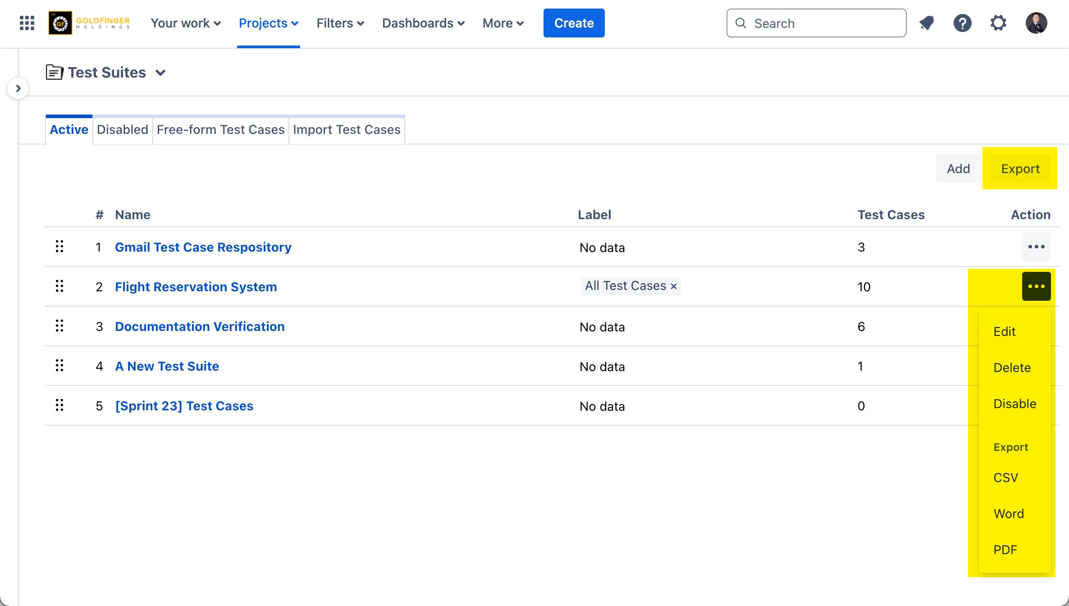
Task: Switch to Import Test Cases tab
Action: (347, 130)
